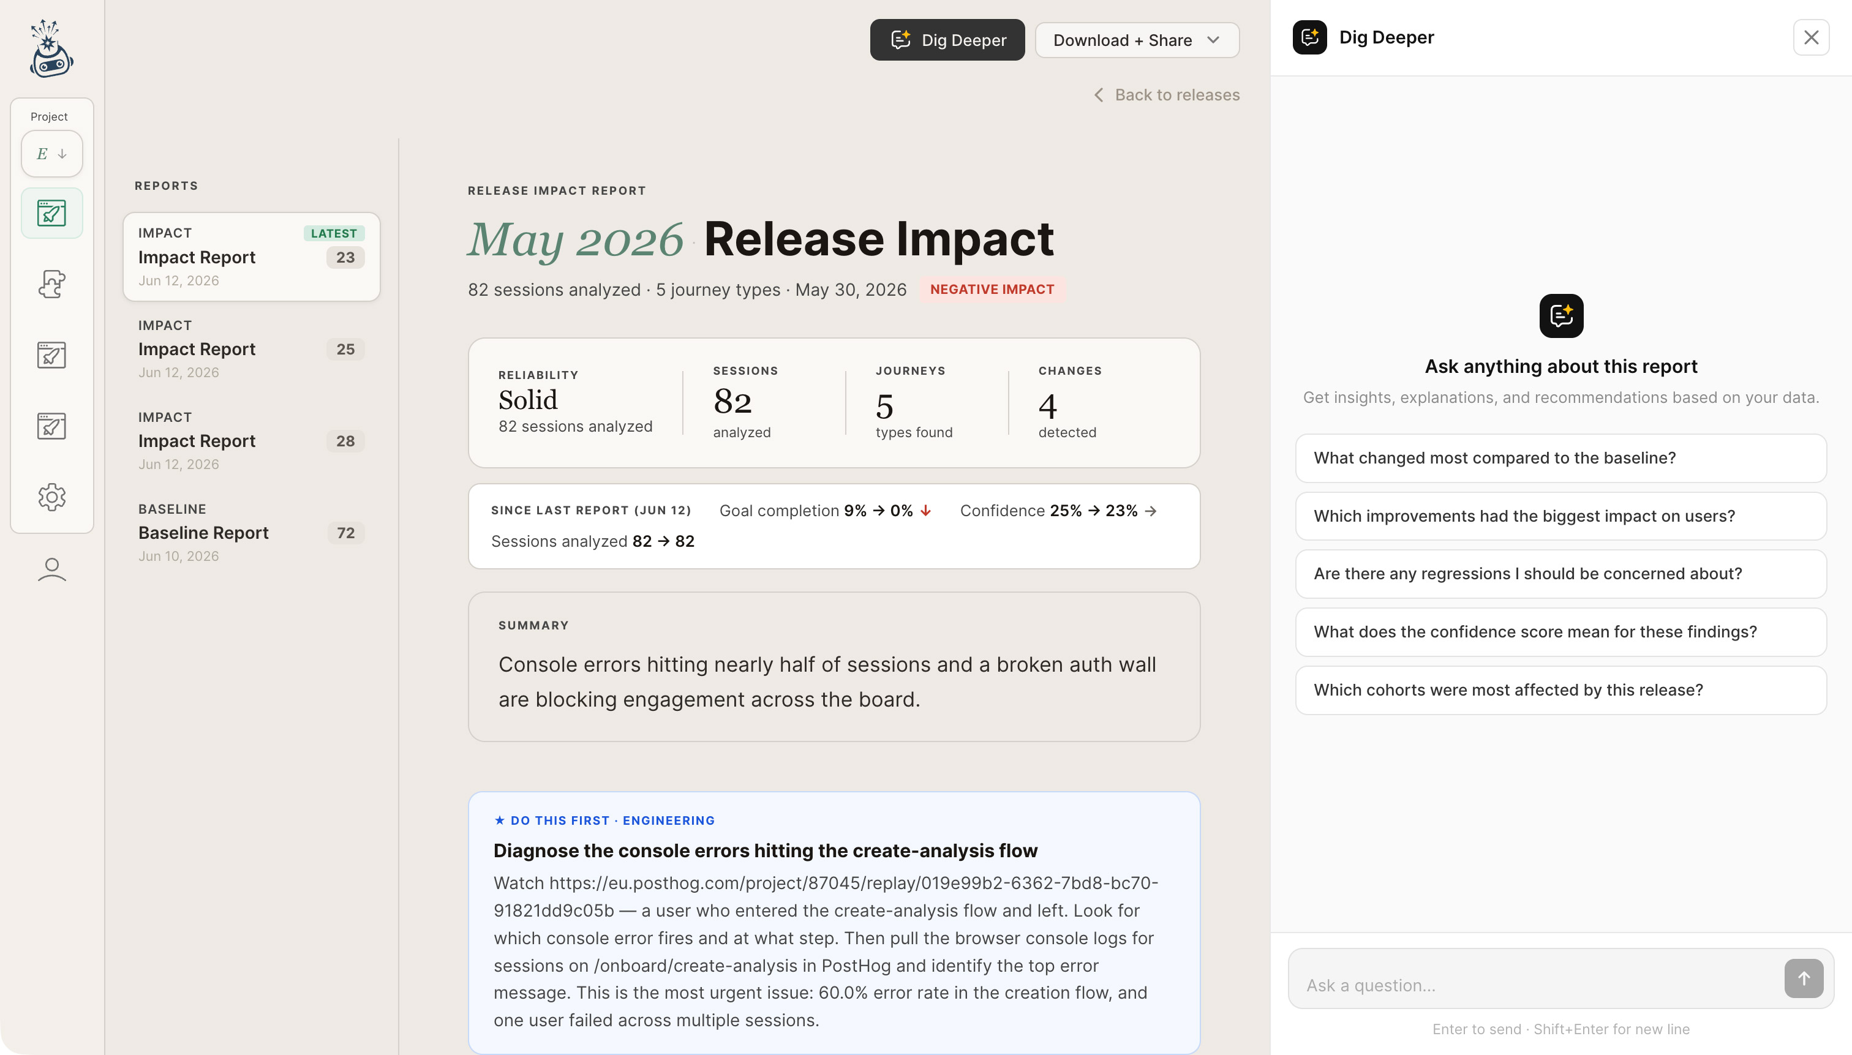Image resolution: width=1852 pixels, height=1055 pixels.
Task: Ask which cohorts were most affected
Action: 1560,690
